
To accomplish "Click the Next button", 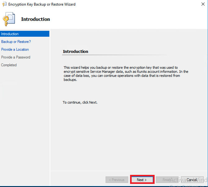I will (x=142, y=180).
